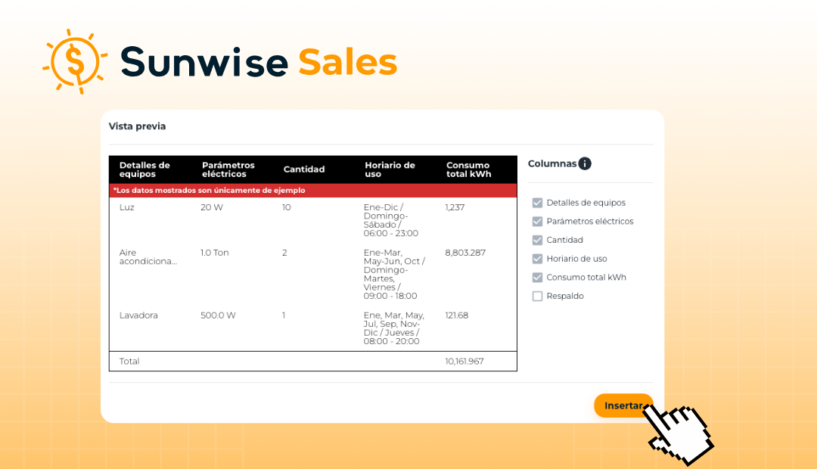
Task: Click the Total row label
Action: [129, 361]
